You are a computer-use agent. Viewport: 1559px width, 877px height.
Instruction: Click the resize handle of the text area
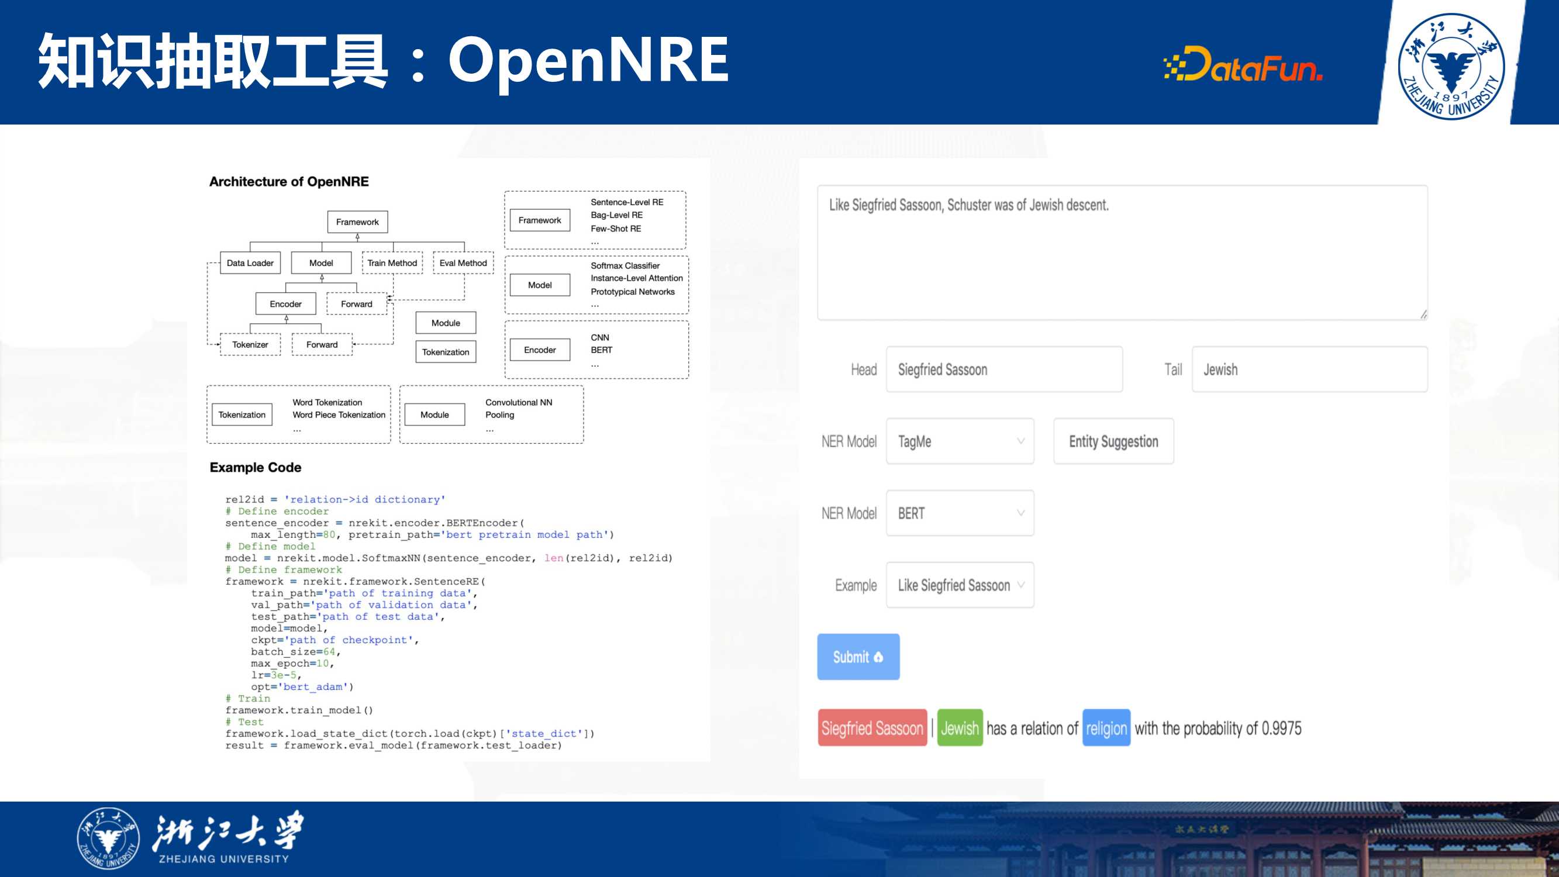1423,314
